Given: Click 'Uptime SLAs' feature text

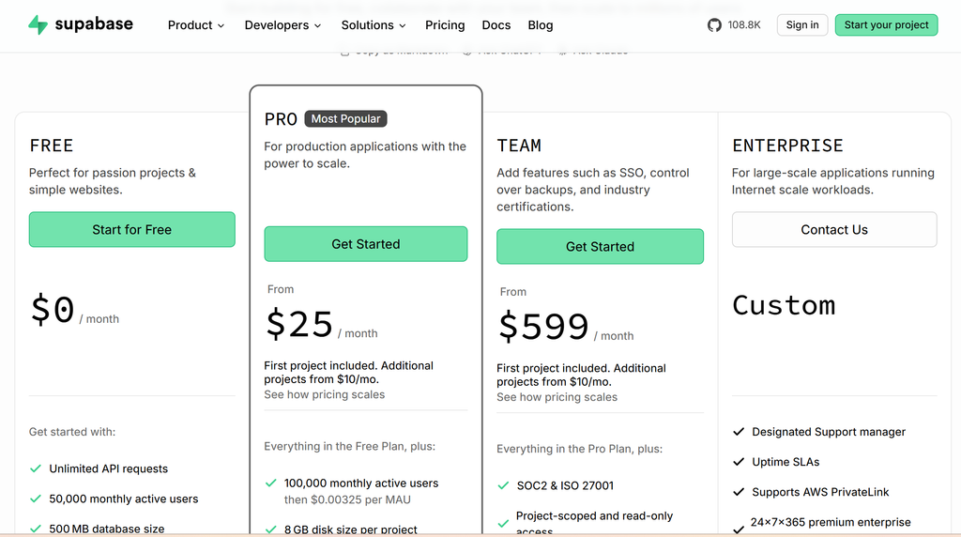Looking at the screenshot, I should 786,462.
